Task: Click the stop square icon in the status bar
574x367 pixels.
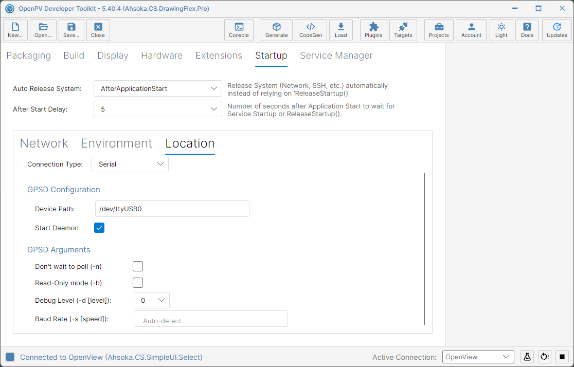Action: (x=562, y=357)
